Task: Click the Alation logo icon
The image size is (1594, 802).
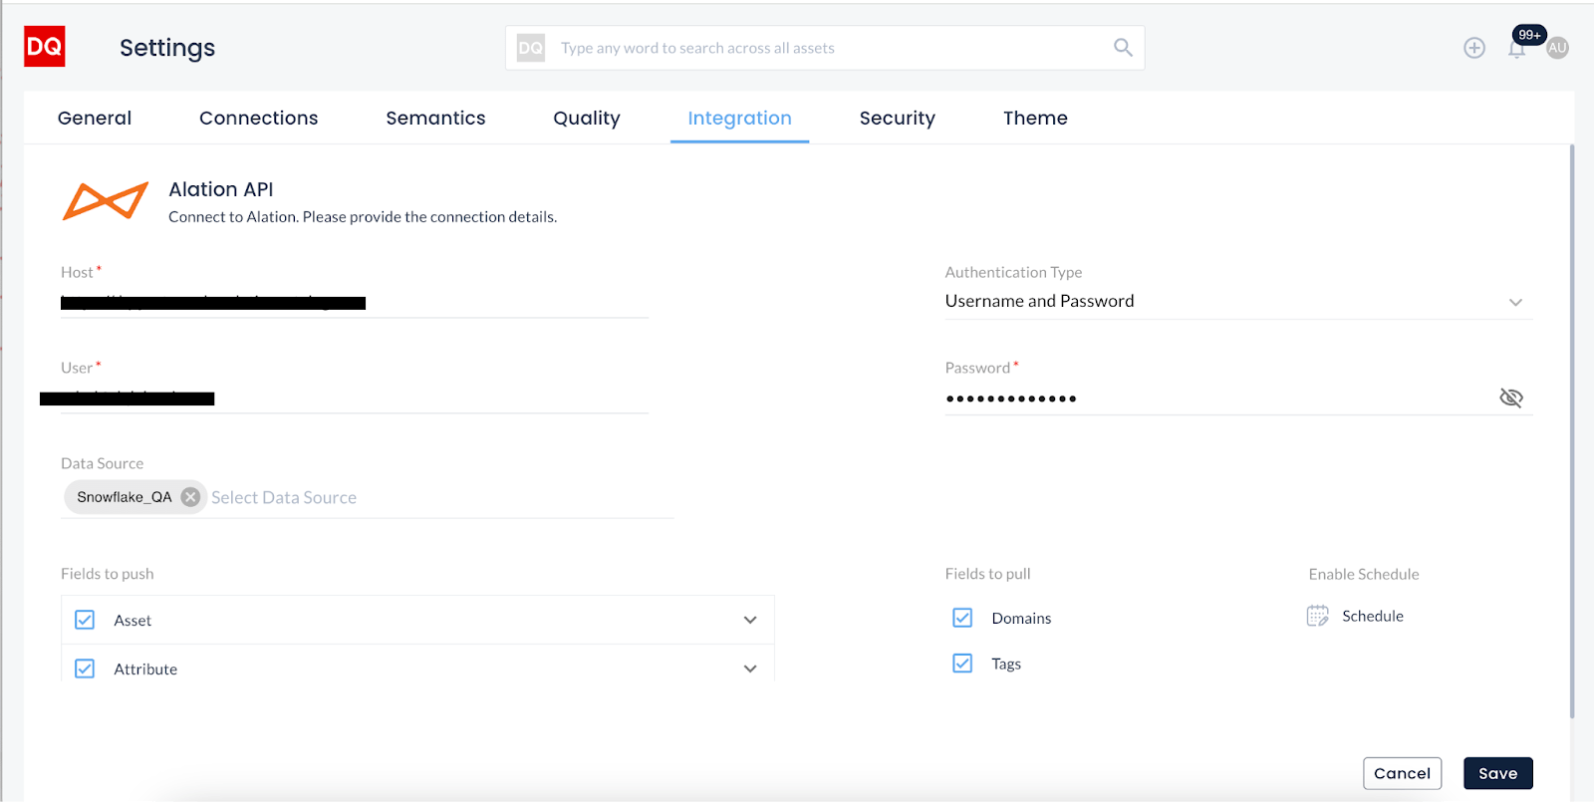Action: (x=106, y=201)
